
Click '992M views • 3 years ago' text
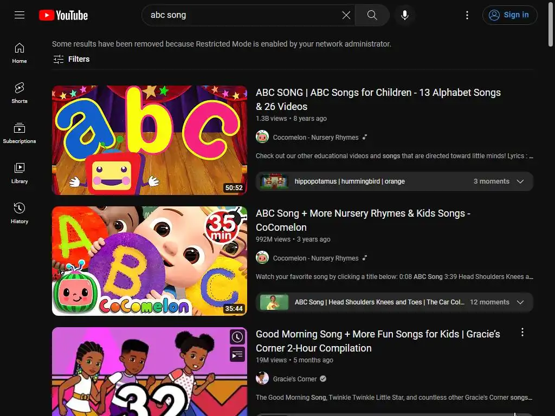click(x=293, y=239)
